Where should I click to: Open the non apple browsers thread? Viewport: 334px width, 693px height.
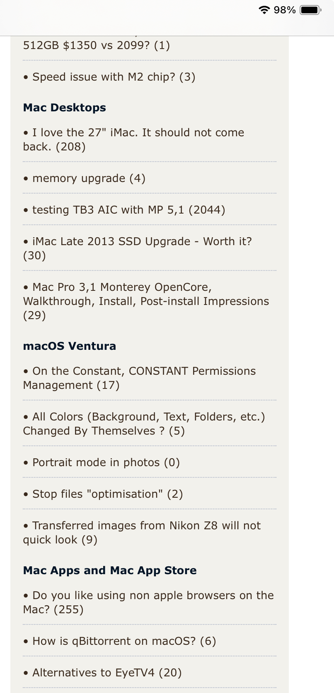[148, 602]
